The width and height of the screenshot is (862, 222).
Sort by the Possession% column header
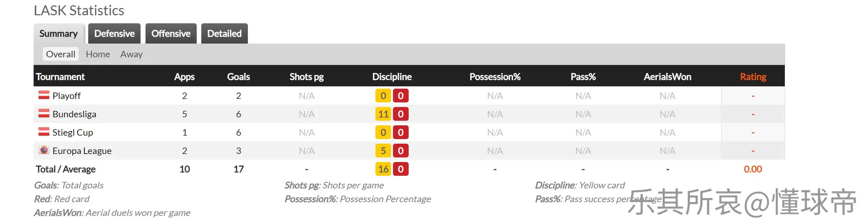point(495,77)
